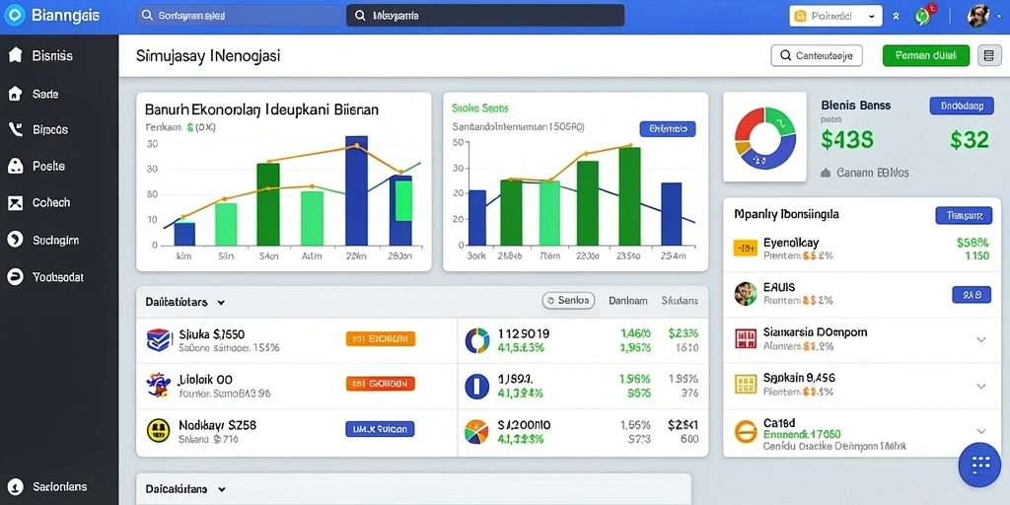Open the user profile avatar
1010x505 pixels.
[x=978, y=16]
